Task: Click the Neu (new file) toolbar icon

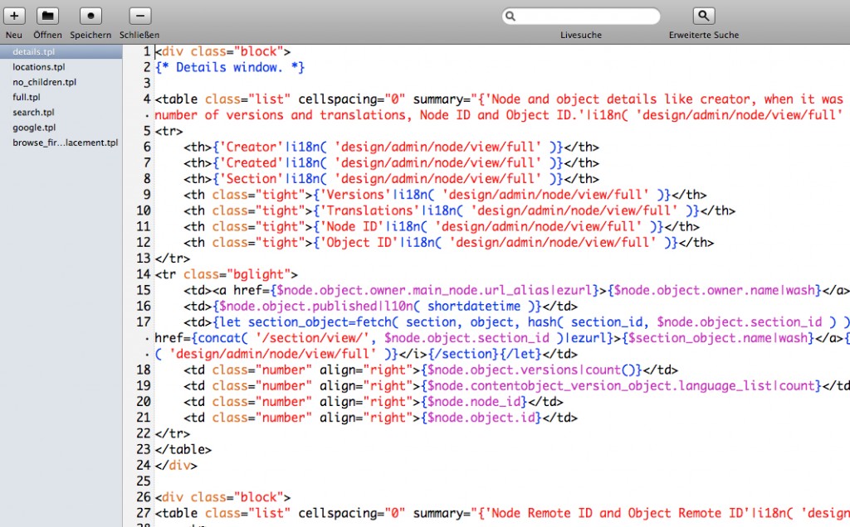Action: [x=14, y=16]
